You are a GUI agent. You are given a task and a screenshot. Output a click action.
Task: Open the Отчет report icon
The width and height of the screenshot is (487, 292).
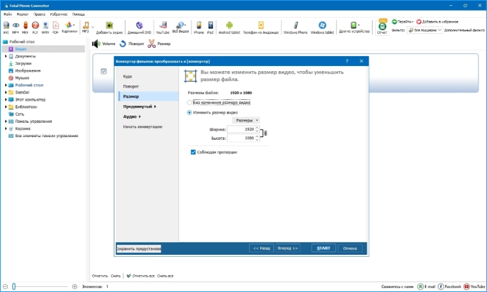[x=382, y=28]
